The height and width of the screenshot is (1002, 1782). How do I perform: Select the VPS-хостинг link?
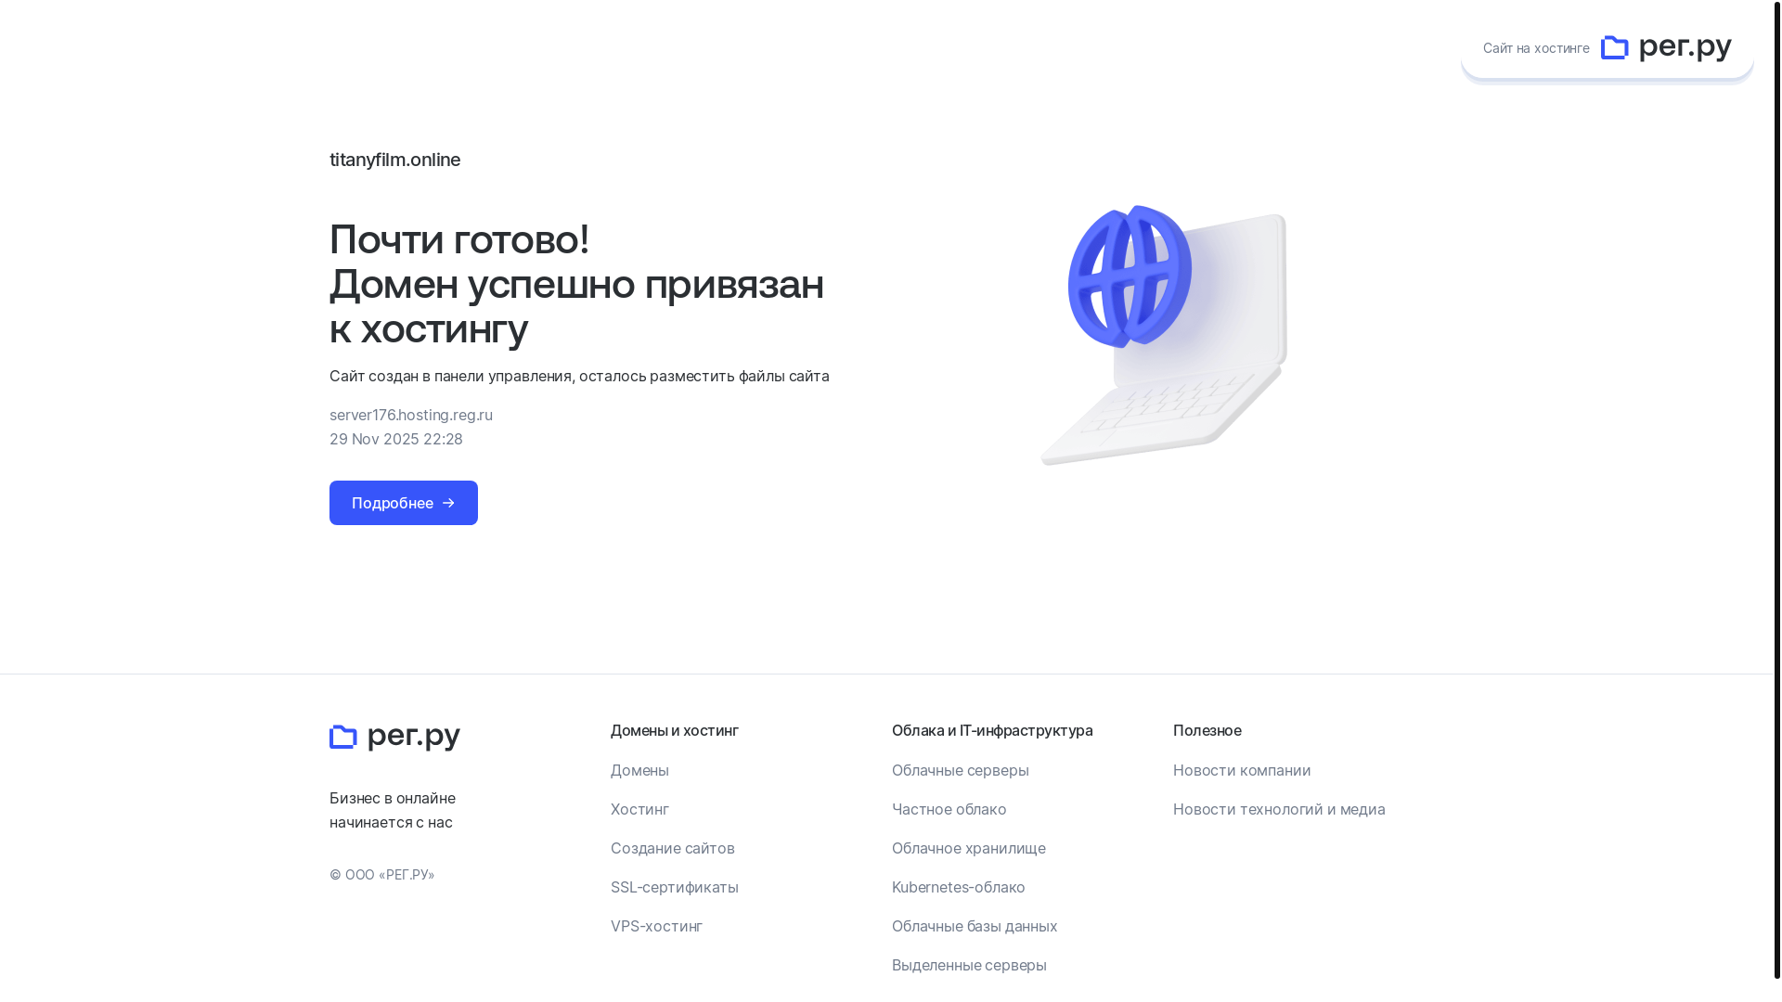[656, 926]
